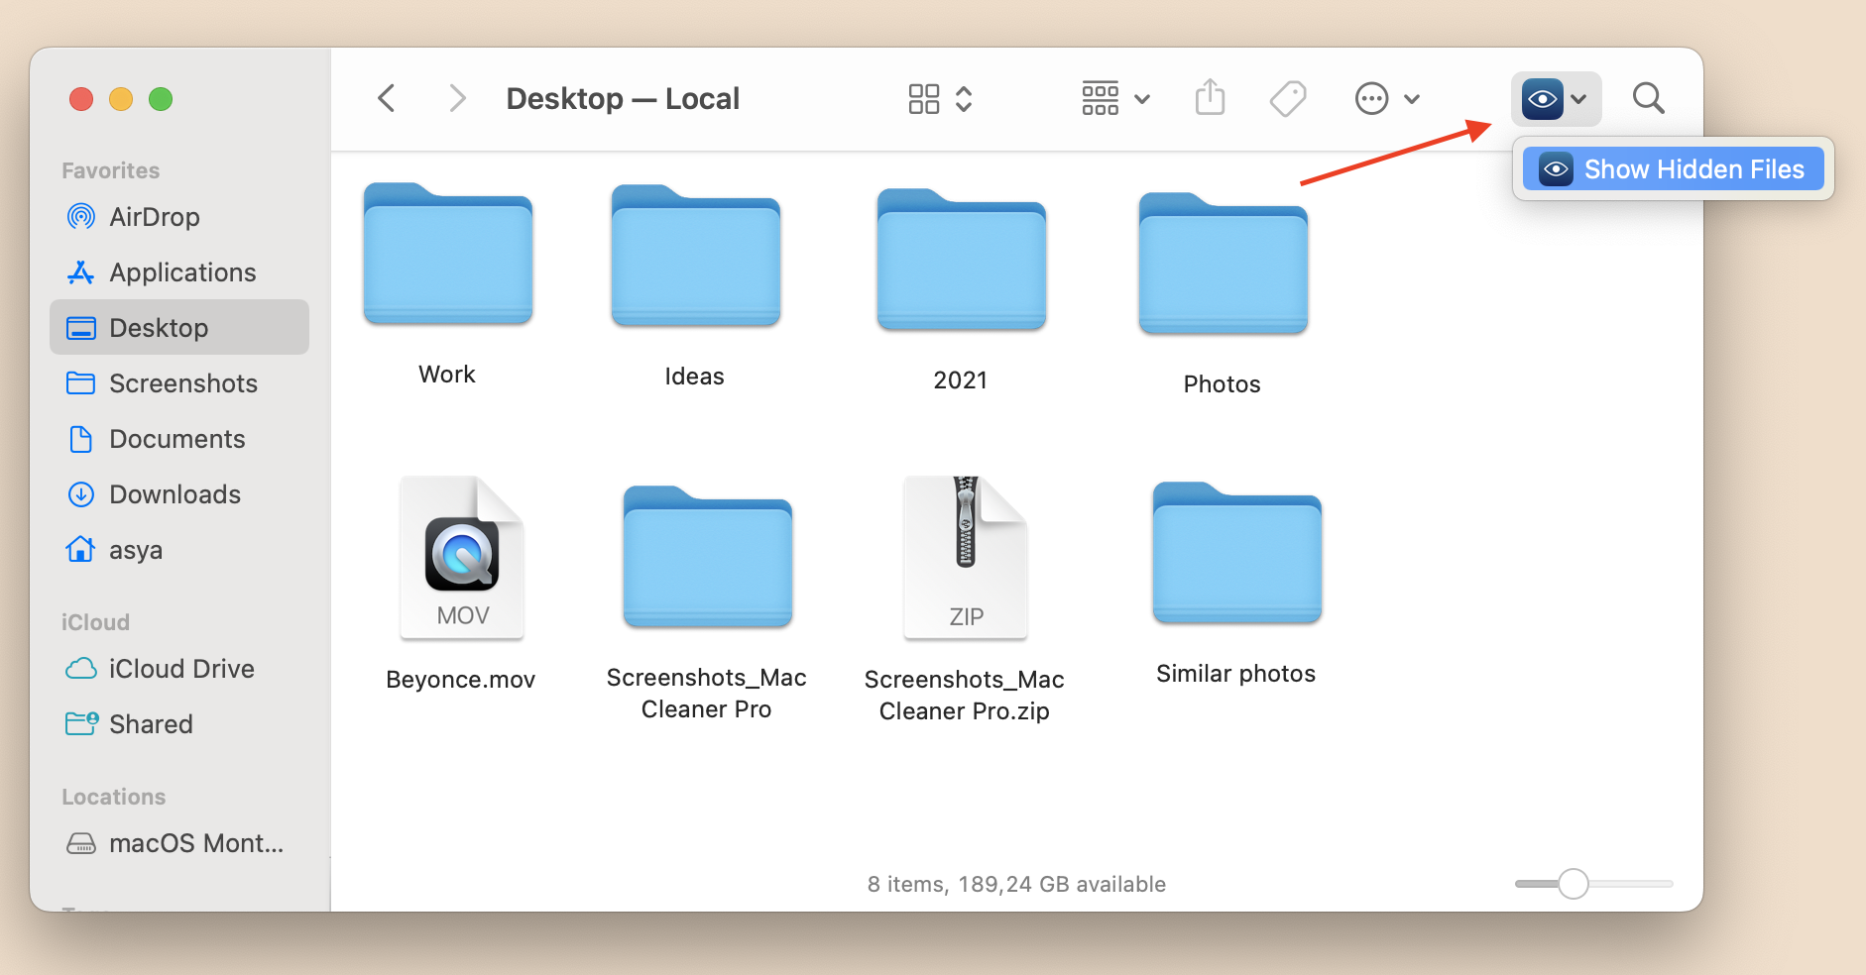Open the Tags icon in the toolbar

(x=1286, y=98)
